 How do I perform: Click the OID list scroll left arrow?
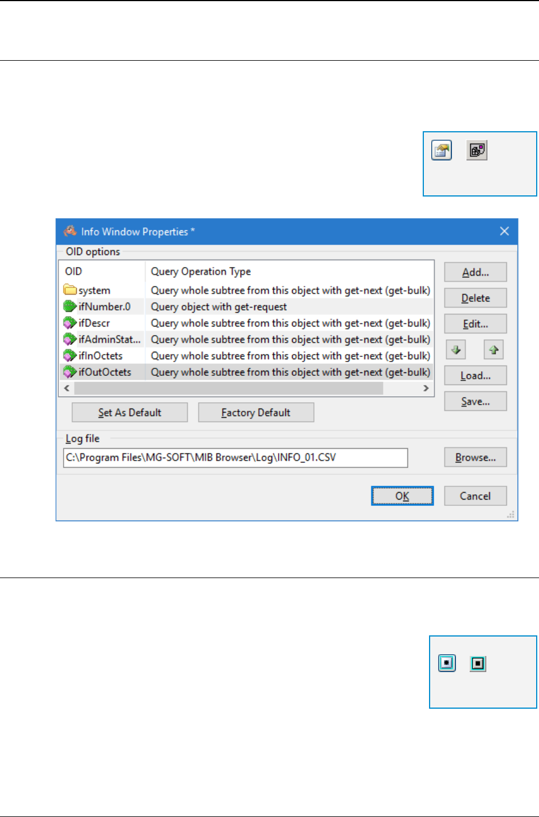67,388
